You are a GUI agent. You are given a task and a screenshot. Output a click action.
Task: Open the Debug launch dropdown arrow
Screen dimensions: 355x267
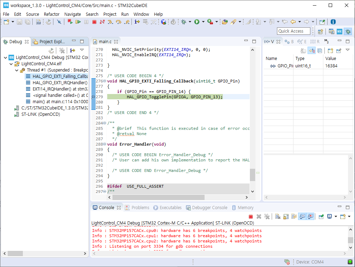(190, 22)
